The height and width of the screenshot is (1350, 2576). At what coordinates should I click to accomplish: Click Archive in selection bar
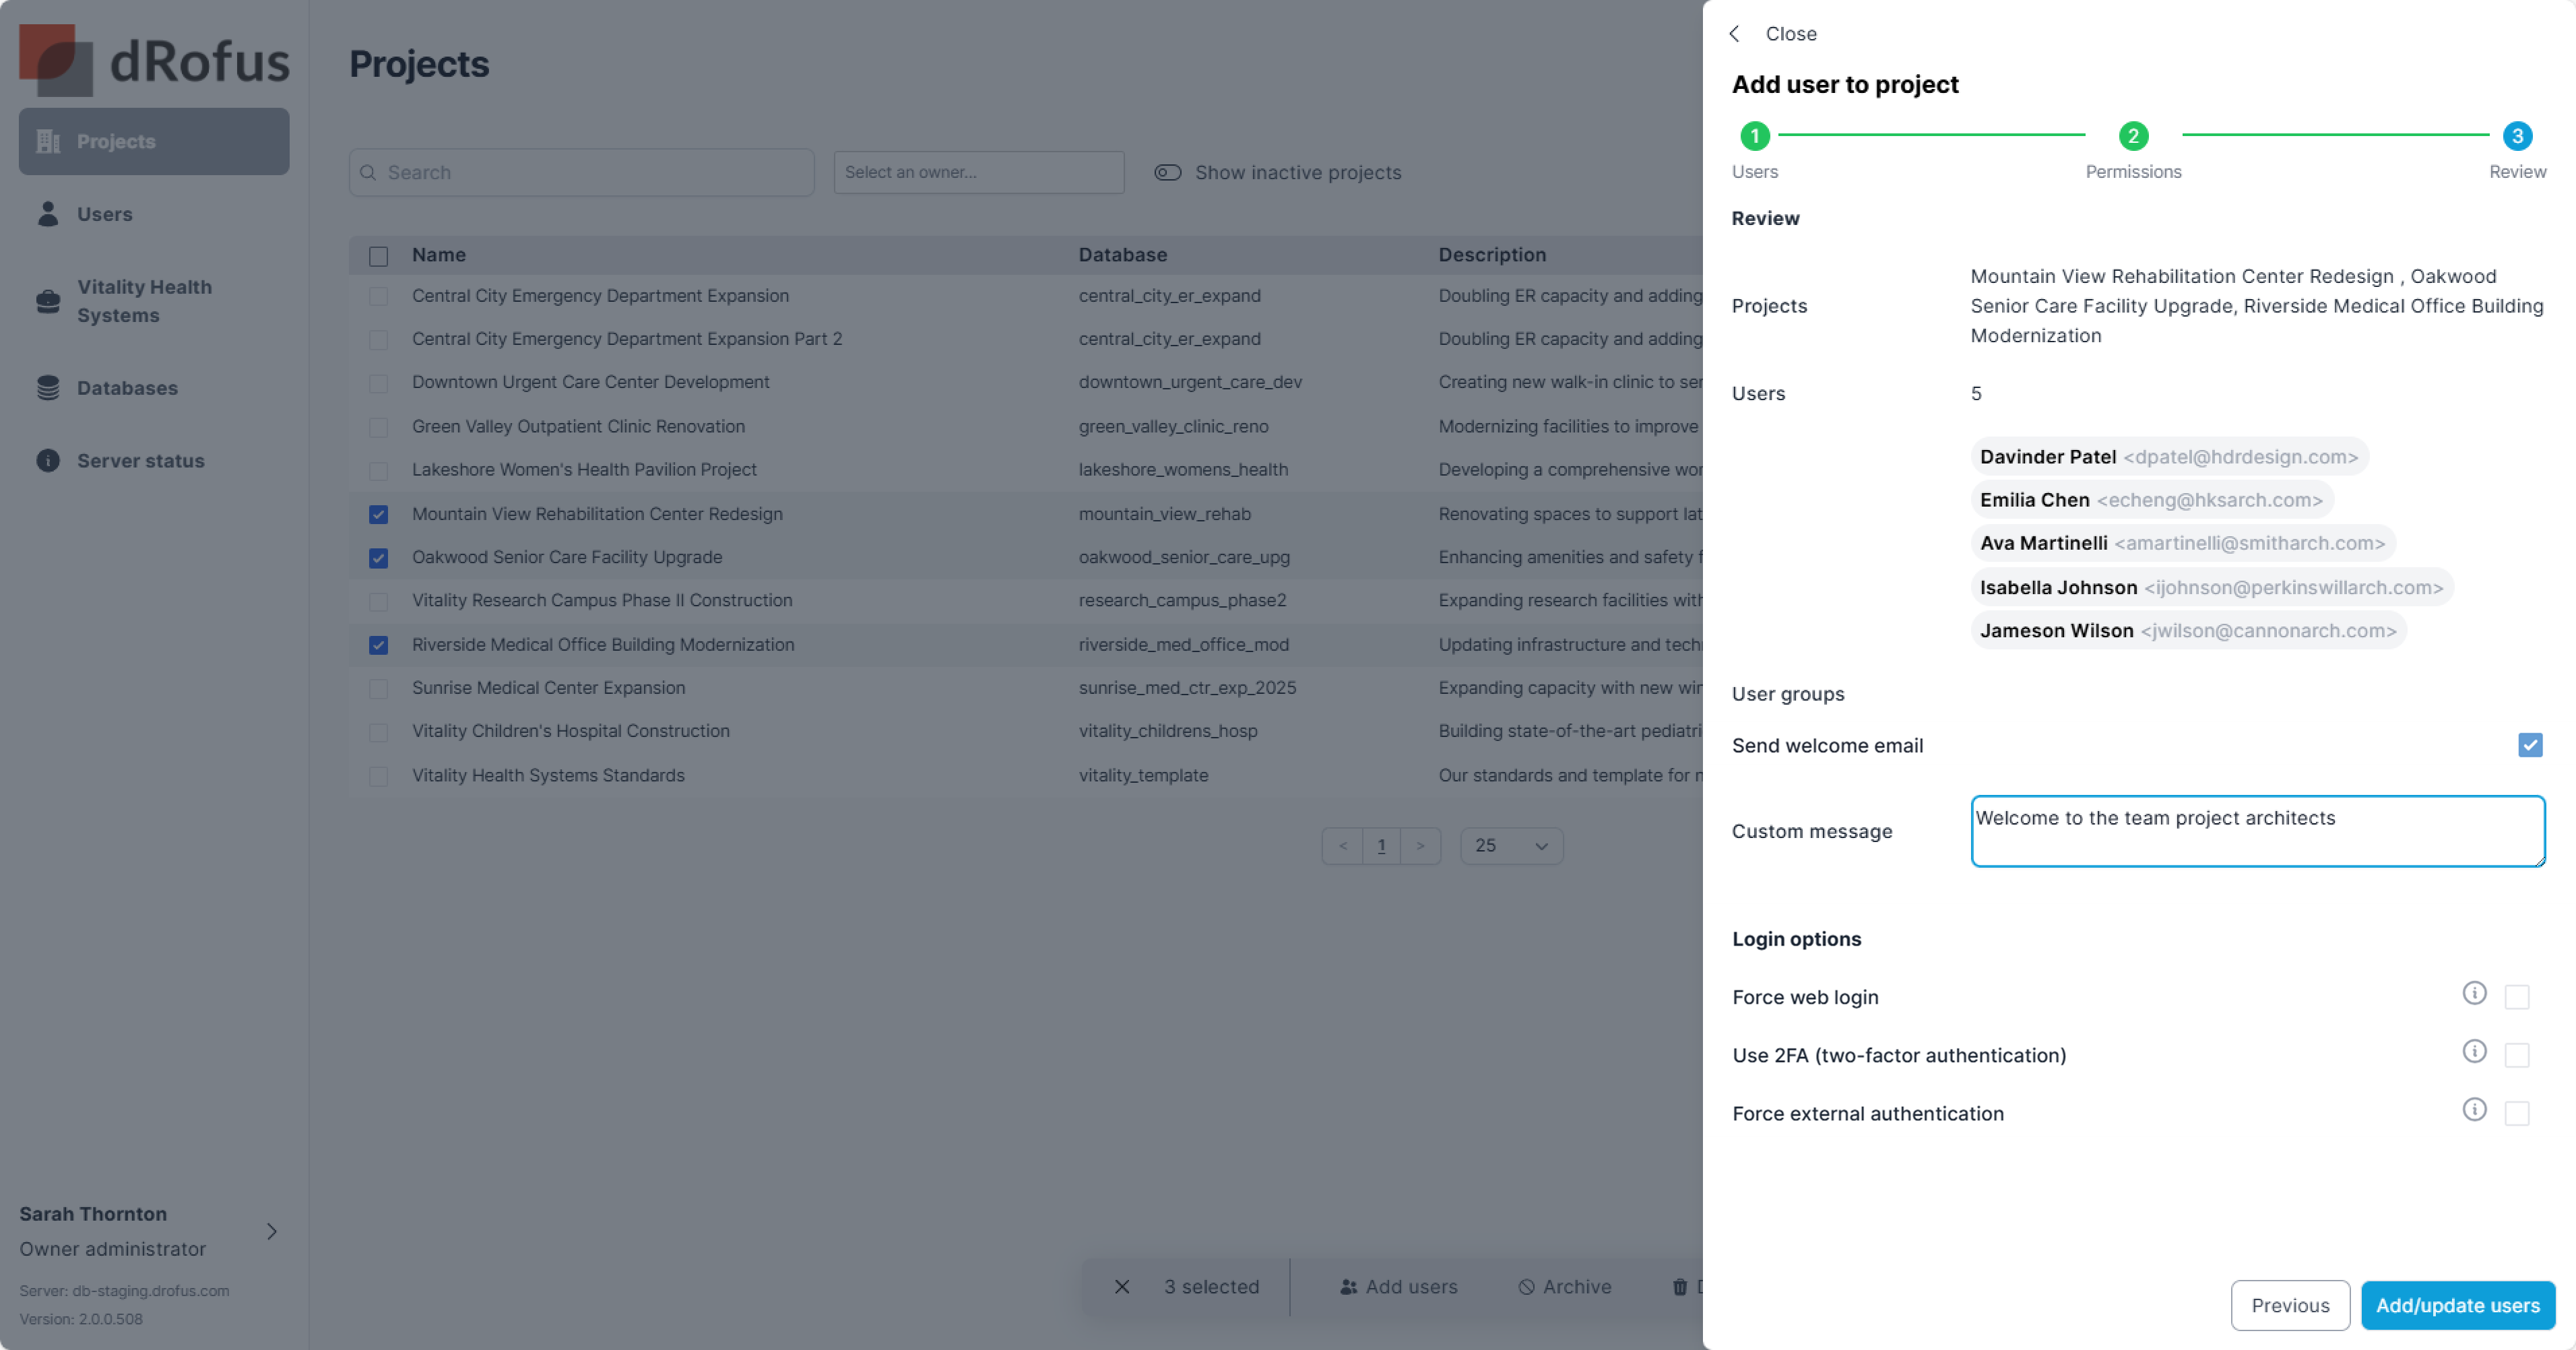tap(1565, 1287)
